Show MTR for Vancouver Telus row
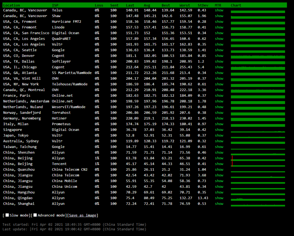 tap(219, 10)
